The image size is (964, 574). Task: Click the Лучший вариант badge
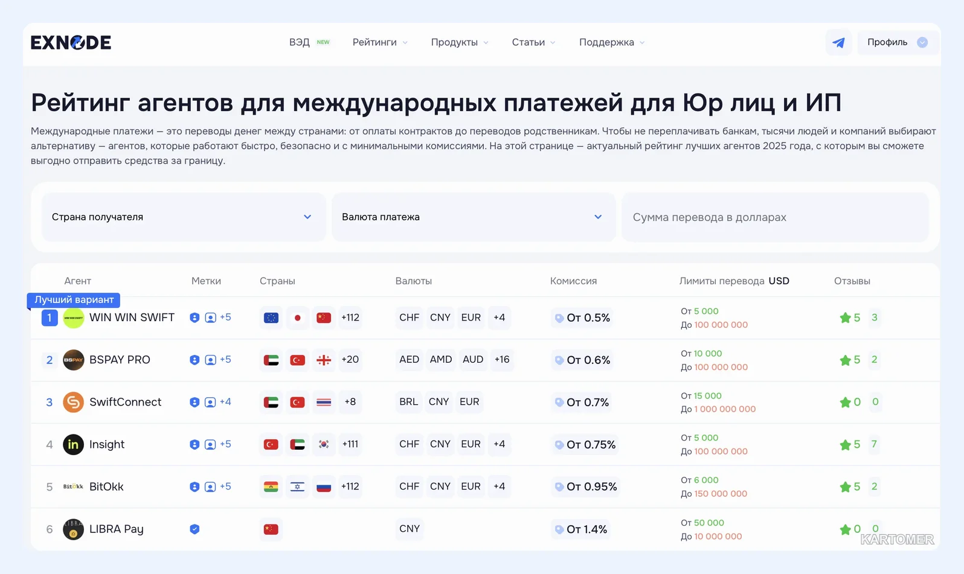(74, 300)
